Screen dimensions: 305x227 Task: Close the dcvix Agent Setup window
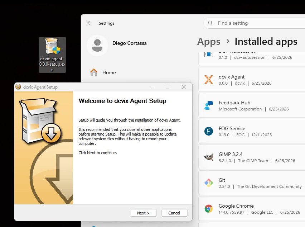coord(184,87)
